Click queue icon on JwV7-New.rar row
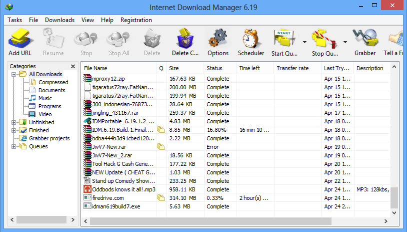 click(161, 147)
